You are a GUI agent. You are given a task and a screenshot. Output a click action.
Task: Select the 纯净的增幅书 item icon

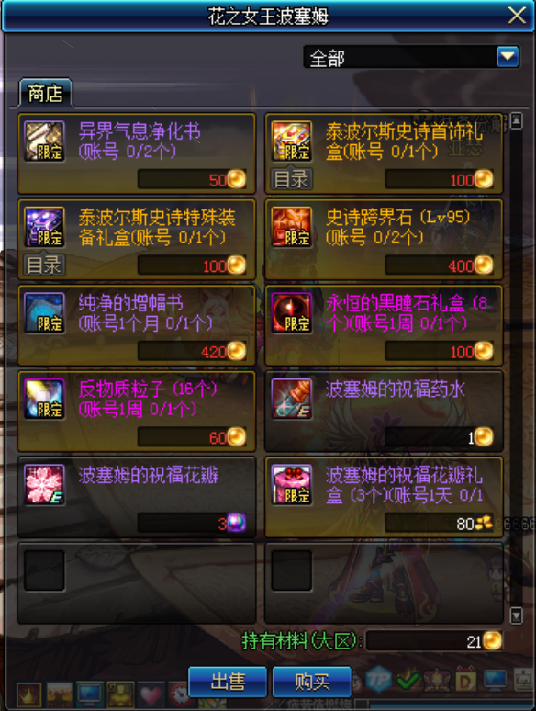click(44, 313)
